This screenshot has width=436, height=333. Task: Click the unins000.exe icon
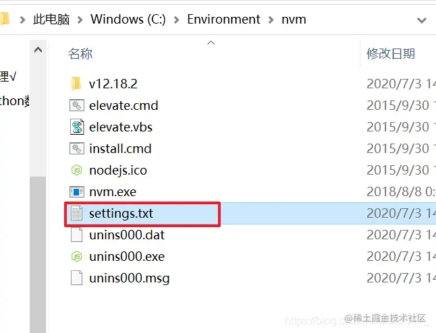(x=76, y=257)
